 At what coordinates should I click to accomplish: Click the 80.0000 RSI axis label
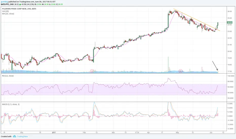[231, 81]
